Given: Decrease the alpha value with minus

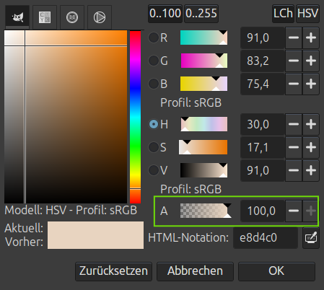Looking at the screenshot, I should point(294,211).
